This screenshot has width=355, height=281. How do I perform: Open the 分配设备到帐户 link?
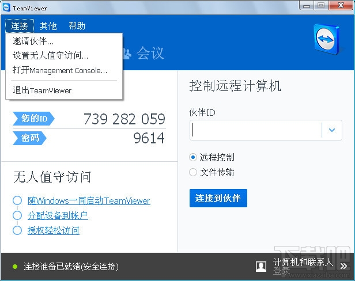click(58, 215)
